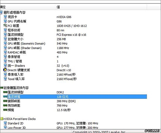Select the 實際時脈 field label
This screenshot has height=133, width=161.
point(14,101)
